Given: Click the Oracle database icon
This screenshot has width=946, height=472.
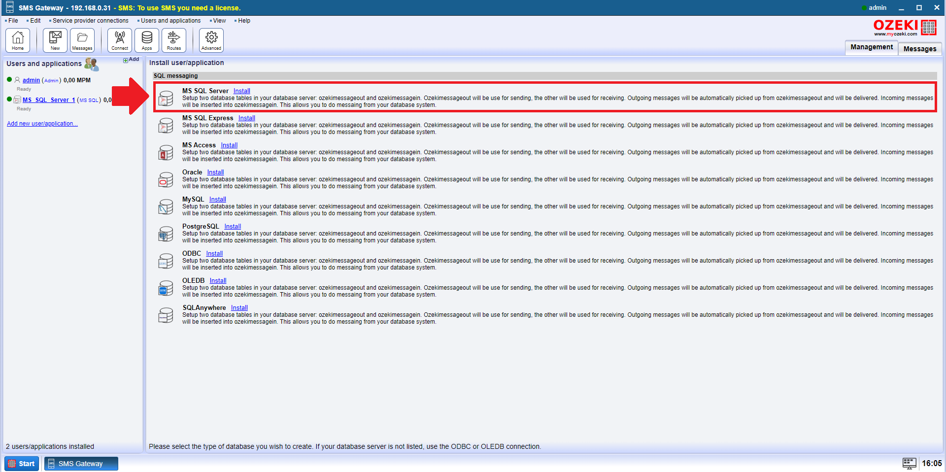Looking at the screenshot, I should (x=166, y=180).
